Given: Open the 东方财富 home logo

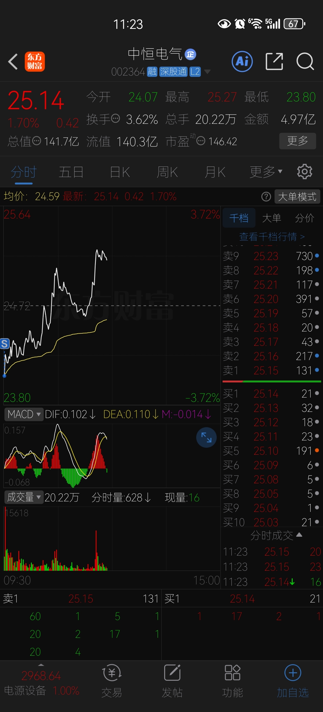Looking at the screenshot, I should point(35,61).
